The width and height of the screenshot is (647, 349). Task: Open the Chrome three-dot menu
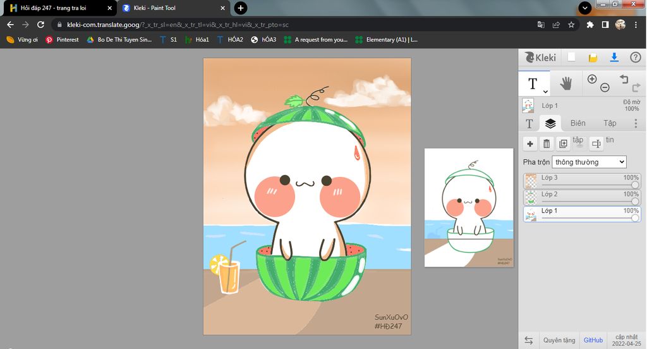tap(636, 25)
